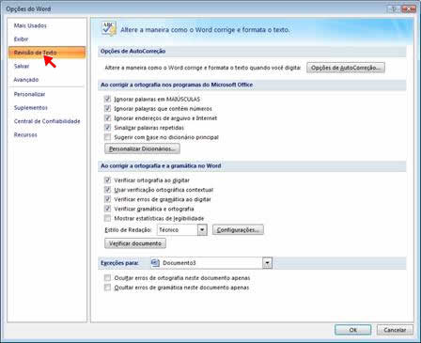Screen dimensions: 421x343
Task: Enable Mostrar estatísticas de legibilidade
Action: click(x=107, y=218)
